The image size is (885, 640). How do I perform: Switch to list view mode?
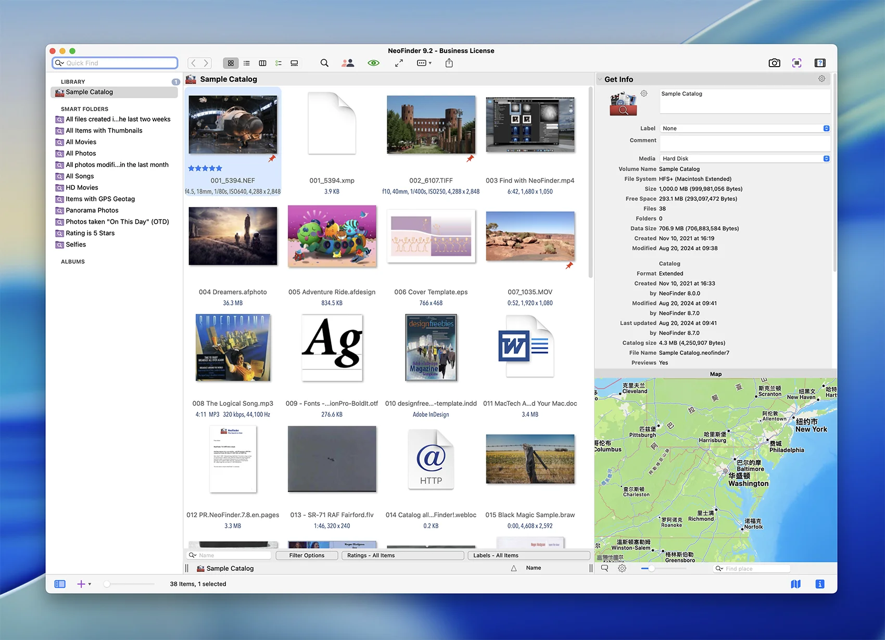(x=247, y=63)
